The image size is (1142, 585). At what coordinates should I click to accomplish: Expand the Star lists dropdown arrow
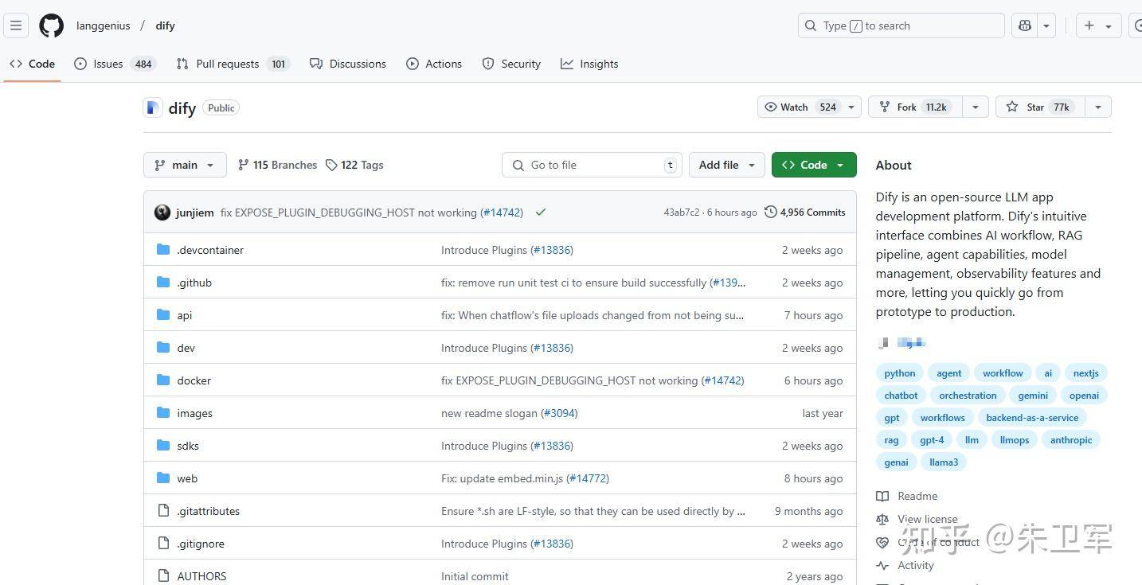click(x=1098, y=107)
